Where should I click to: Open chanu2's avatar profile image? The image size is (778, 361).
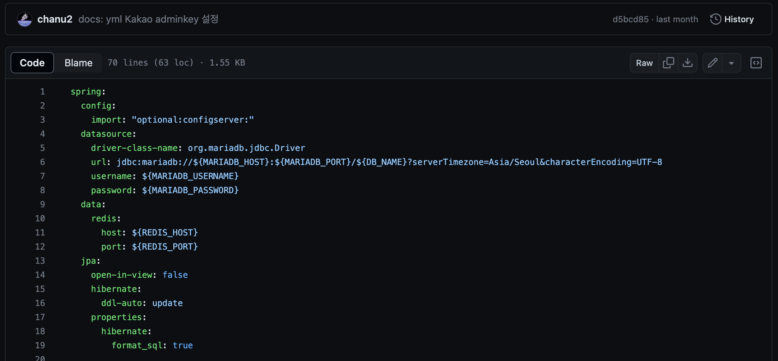[25, 19]
